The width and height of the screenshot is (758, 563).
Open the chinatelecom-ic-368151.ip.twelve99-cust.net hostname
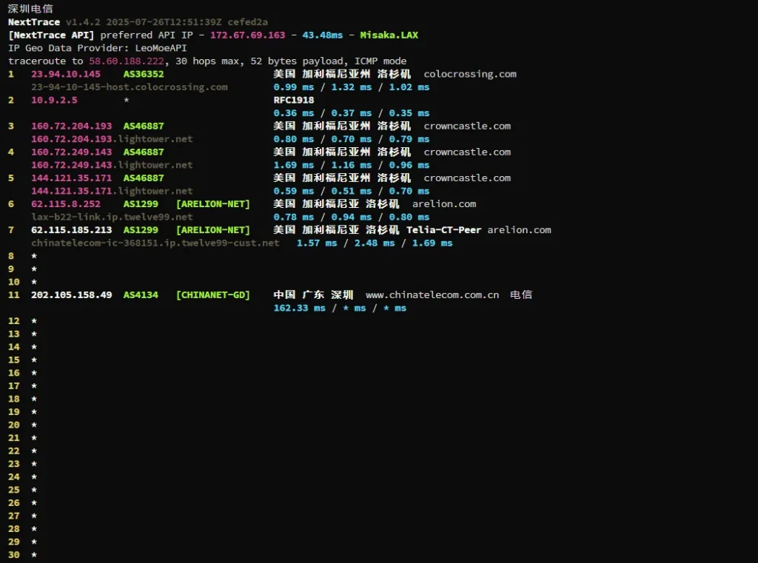155,243
